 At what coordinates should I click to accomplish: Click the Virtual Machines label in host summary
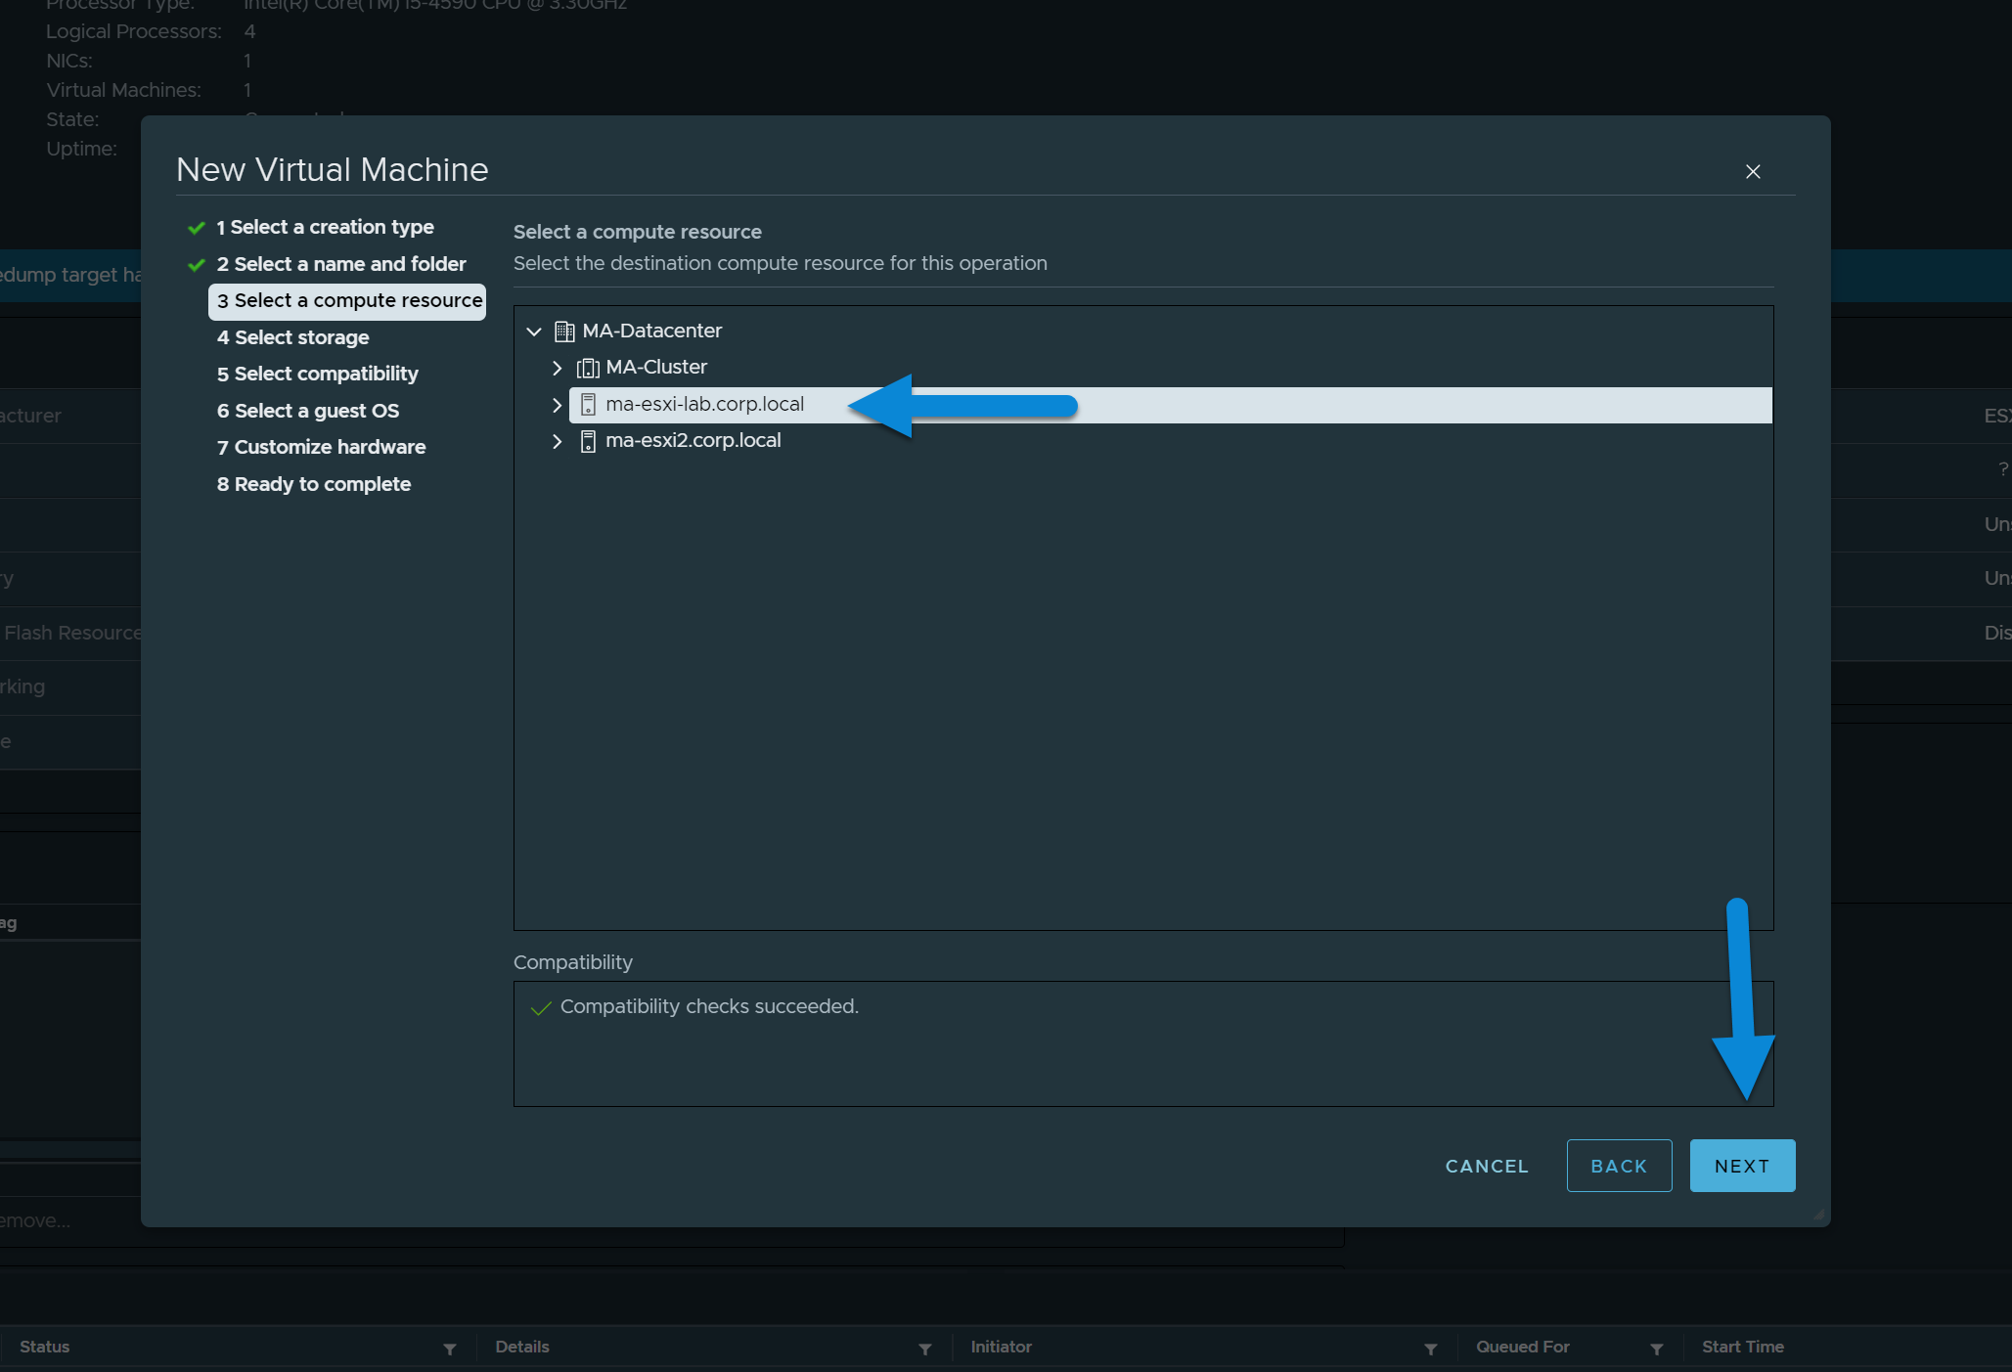[123, 90]
